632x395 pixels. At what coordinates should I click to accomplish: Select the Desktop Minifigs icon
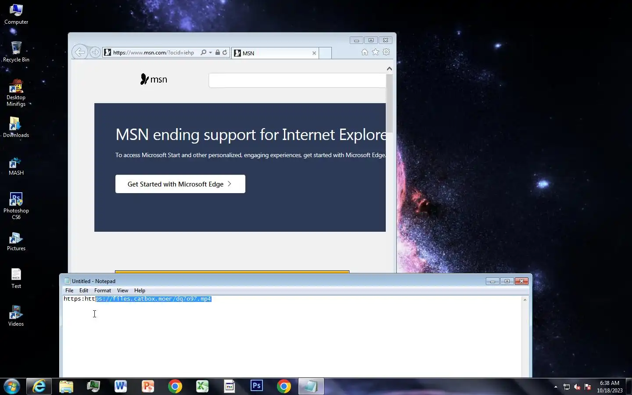click(x=16, y=93)
